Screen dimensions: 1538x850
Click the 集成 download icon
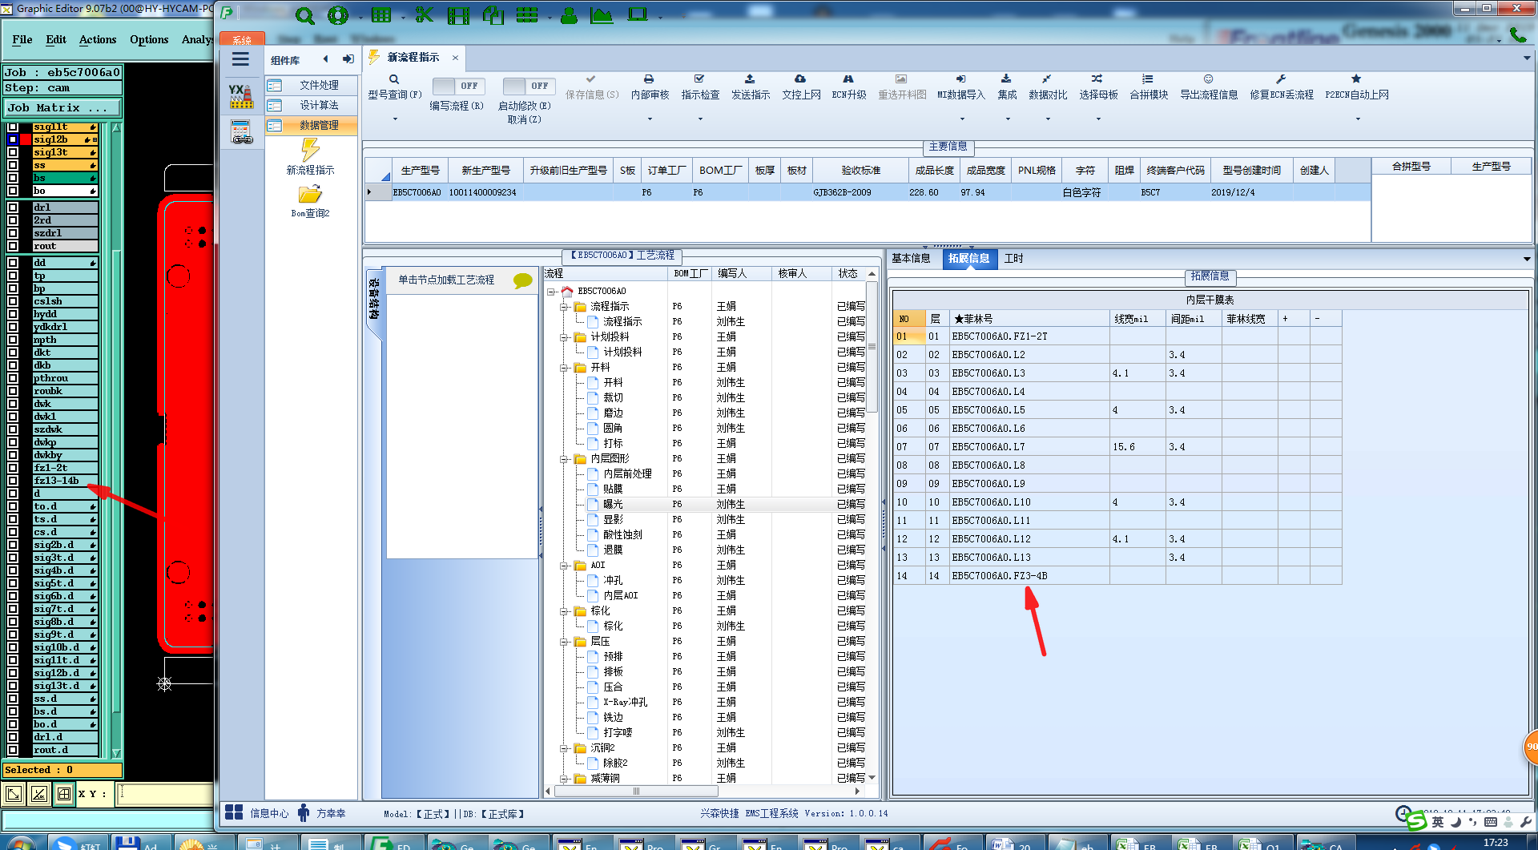1007,79
